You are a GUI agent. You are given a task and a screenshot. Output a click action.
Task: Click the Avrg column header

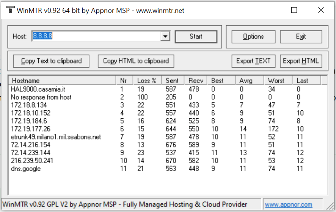pos(250,81)
